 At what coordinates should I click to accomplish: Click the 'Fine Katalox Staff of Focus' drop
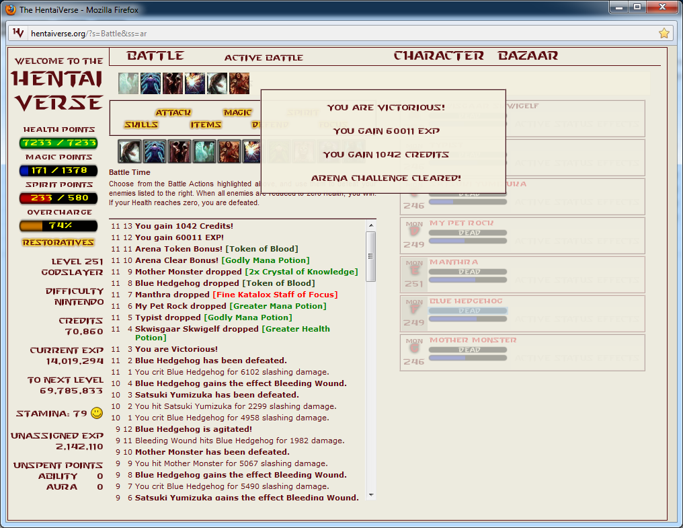point(276,295)
